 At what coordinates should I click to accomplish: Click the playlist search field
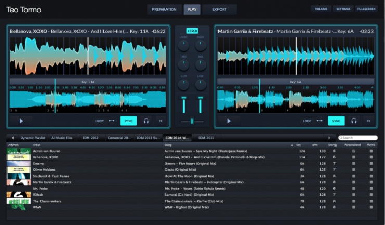[x=358, y=138]
